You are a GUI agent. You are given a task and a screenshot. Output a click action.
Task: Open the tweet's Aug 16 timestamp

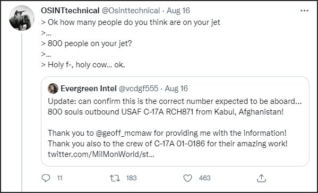point(178,11)
